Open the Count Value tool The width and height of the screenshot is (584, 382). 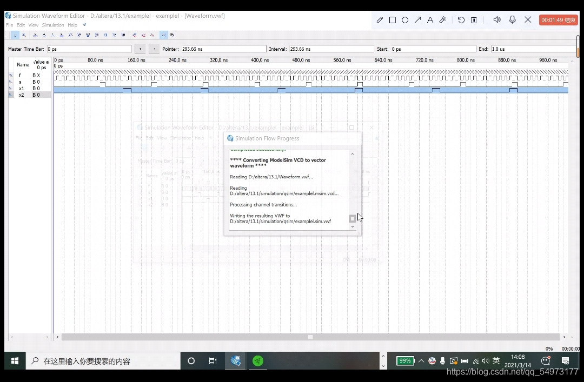[x=96, y=35]
